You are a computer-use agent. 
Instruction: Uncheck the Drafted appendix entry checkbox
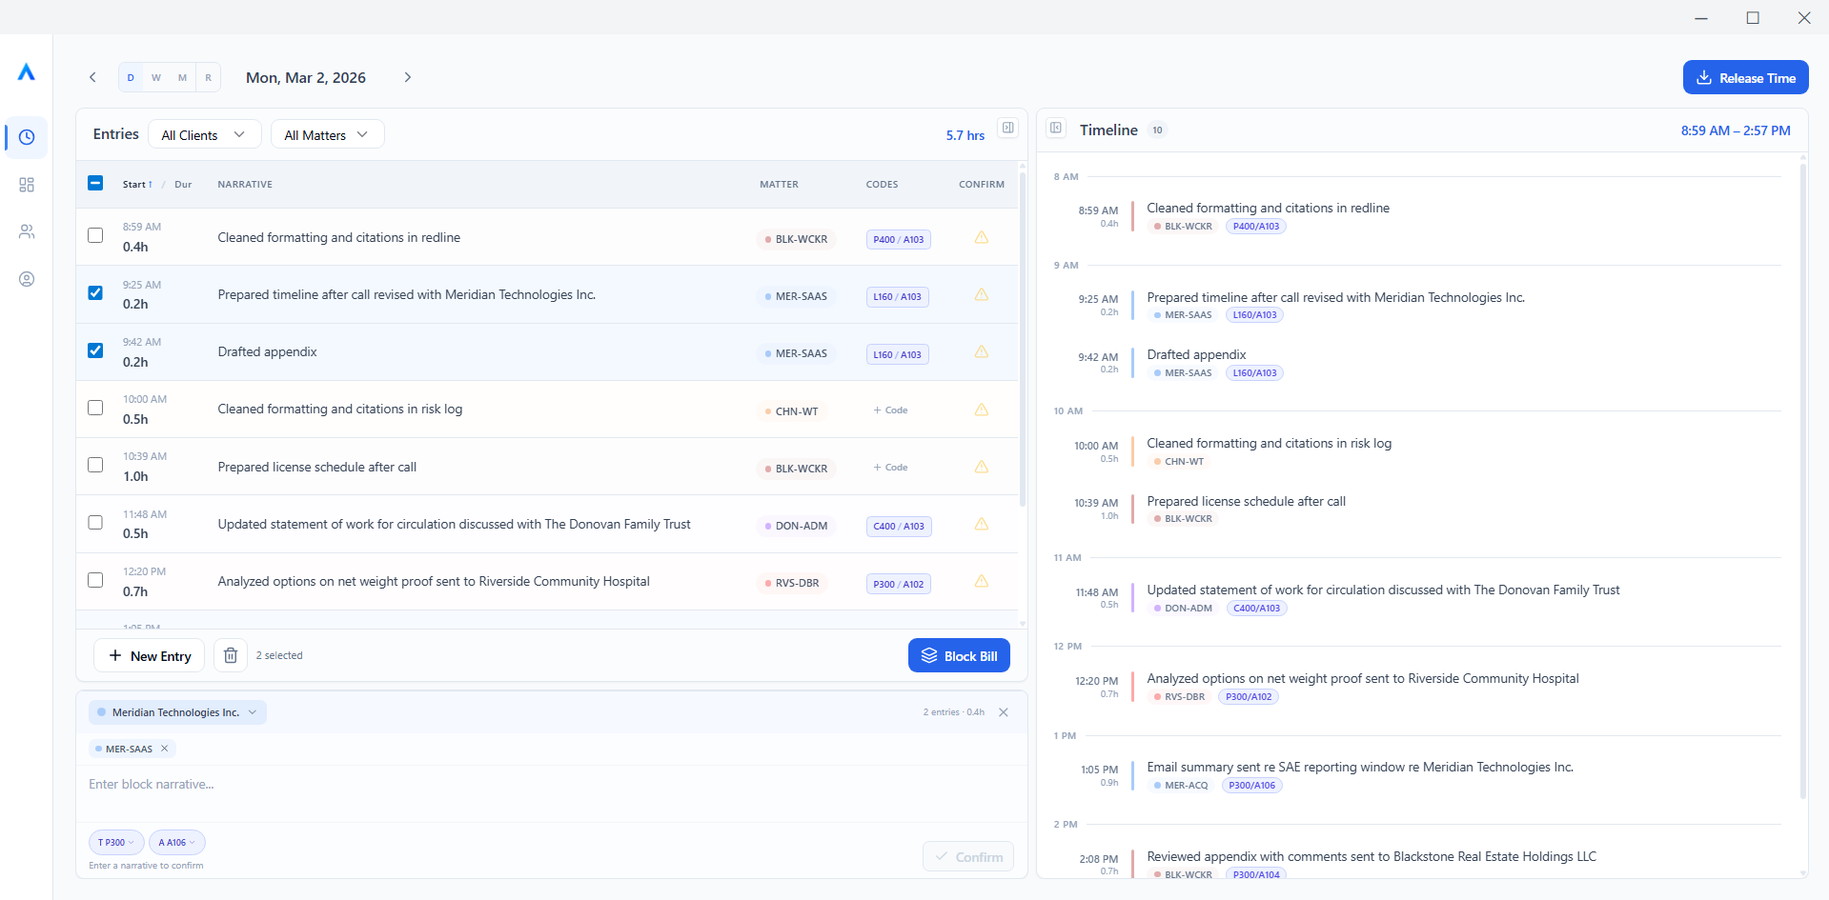[94, 350]
